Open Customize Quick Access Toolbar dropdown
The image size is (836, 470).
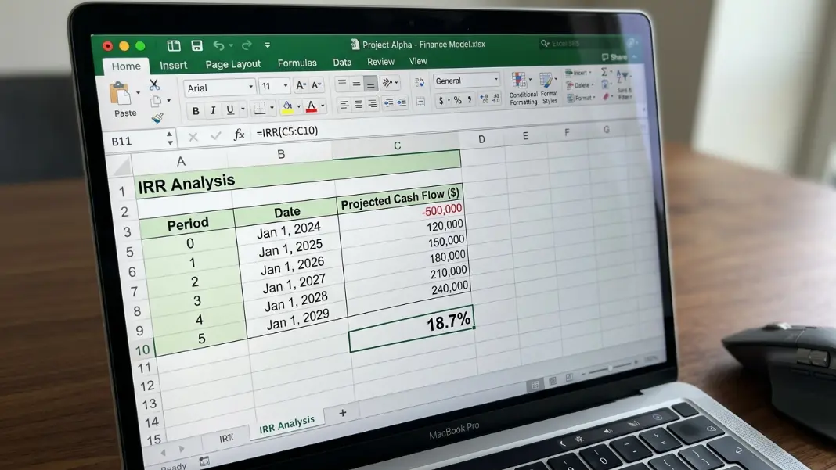[x=268, y=45]
